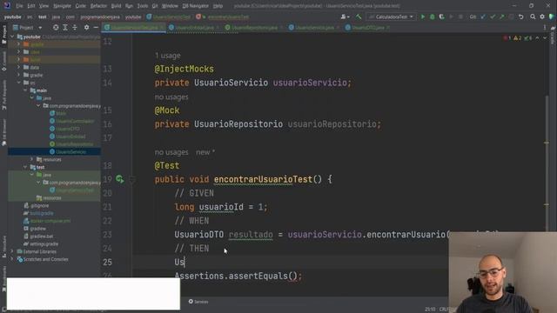This screenshot has height=313, width=557.
Task: Open the Pull Requests tool window
Action: pos(3,95)
